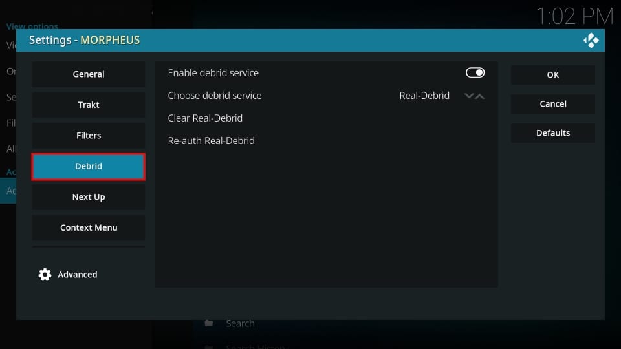Viewport: 621px width, 349px height.
Task: Open the General settings category
Action: pos(89,74)
